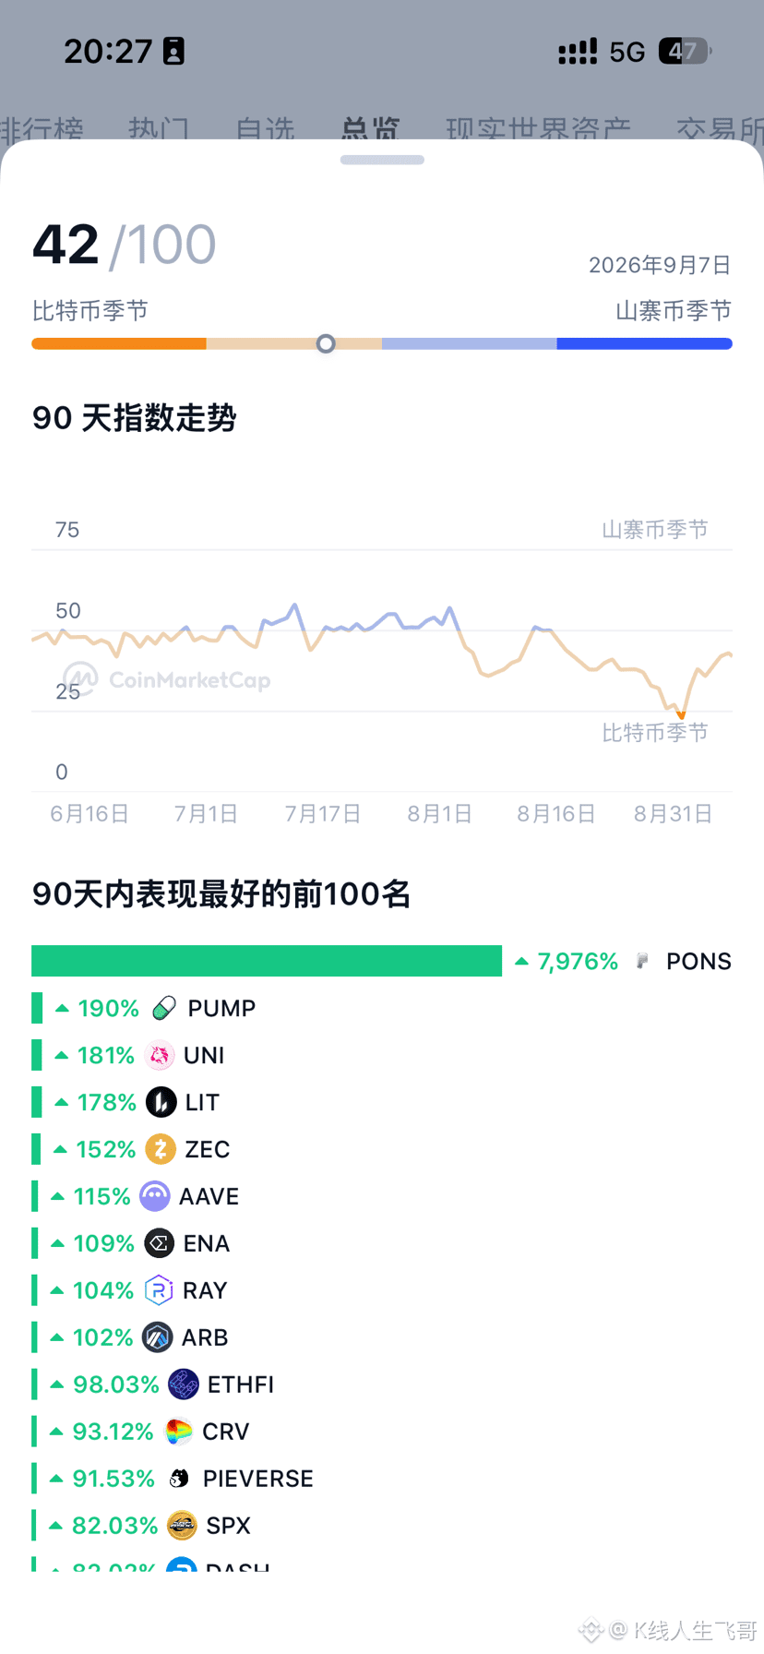Tap the RAY coin icon
Screen dimensions: 764x1654
tap(159, 1290)
